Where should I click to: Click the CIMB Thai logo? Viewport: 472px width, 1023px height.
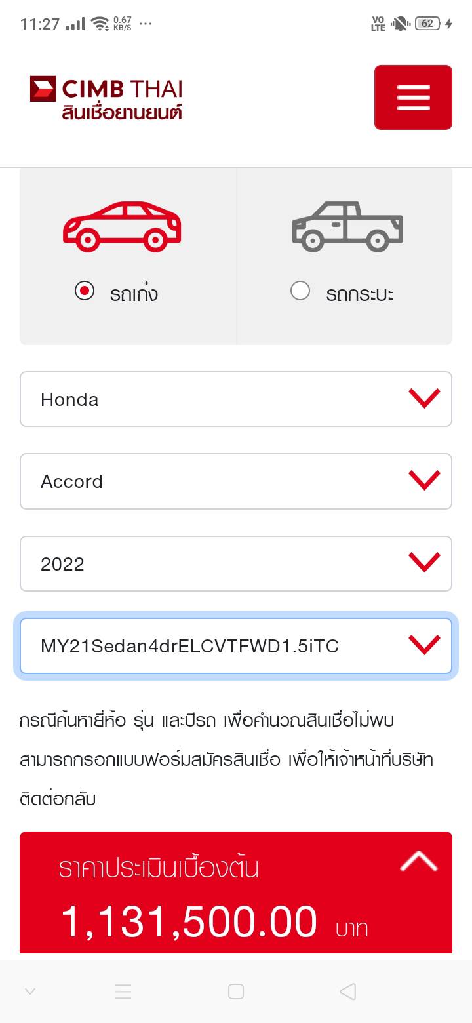[x=106, y=98]
